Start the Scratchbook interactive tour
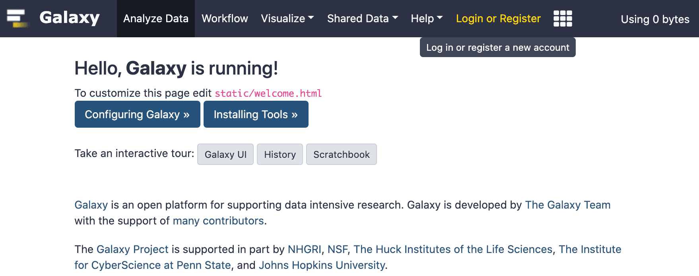This screenshot has width=699, height=276. coord(341,155)
